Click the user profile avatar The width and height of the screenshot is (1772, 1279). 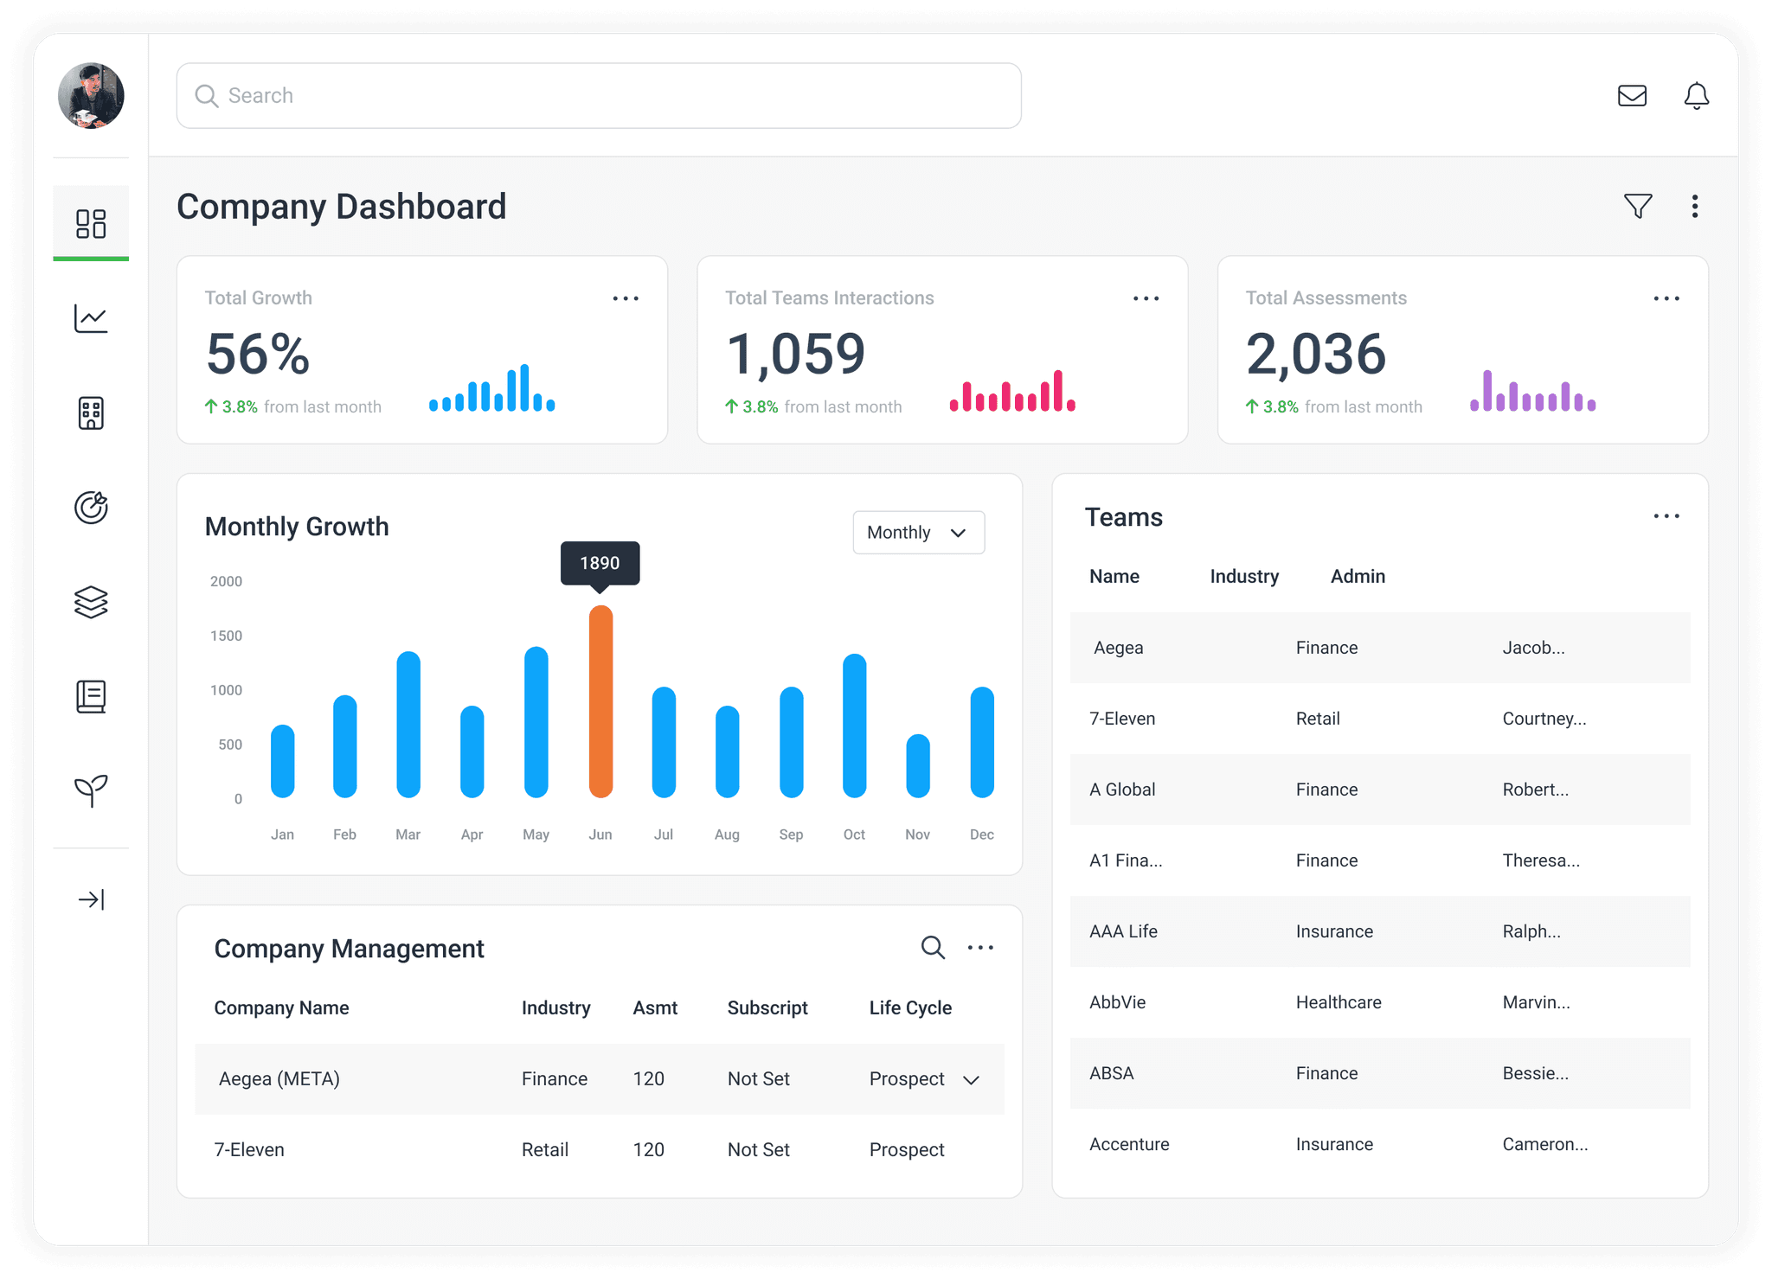[91, 95]
